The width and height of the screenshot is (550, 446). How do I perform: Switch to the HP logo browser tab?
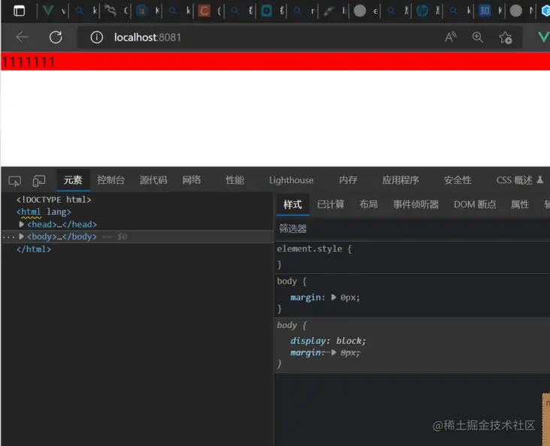422,11
